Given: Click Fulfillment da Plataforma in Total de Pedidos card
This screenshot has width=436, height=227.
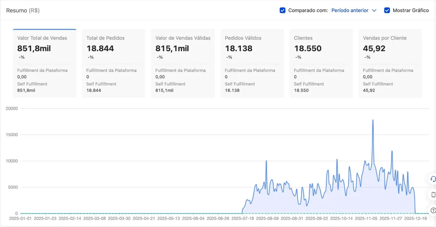Looking at the screenshot, I should [x=111, y=70].
